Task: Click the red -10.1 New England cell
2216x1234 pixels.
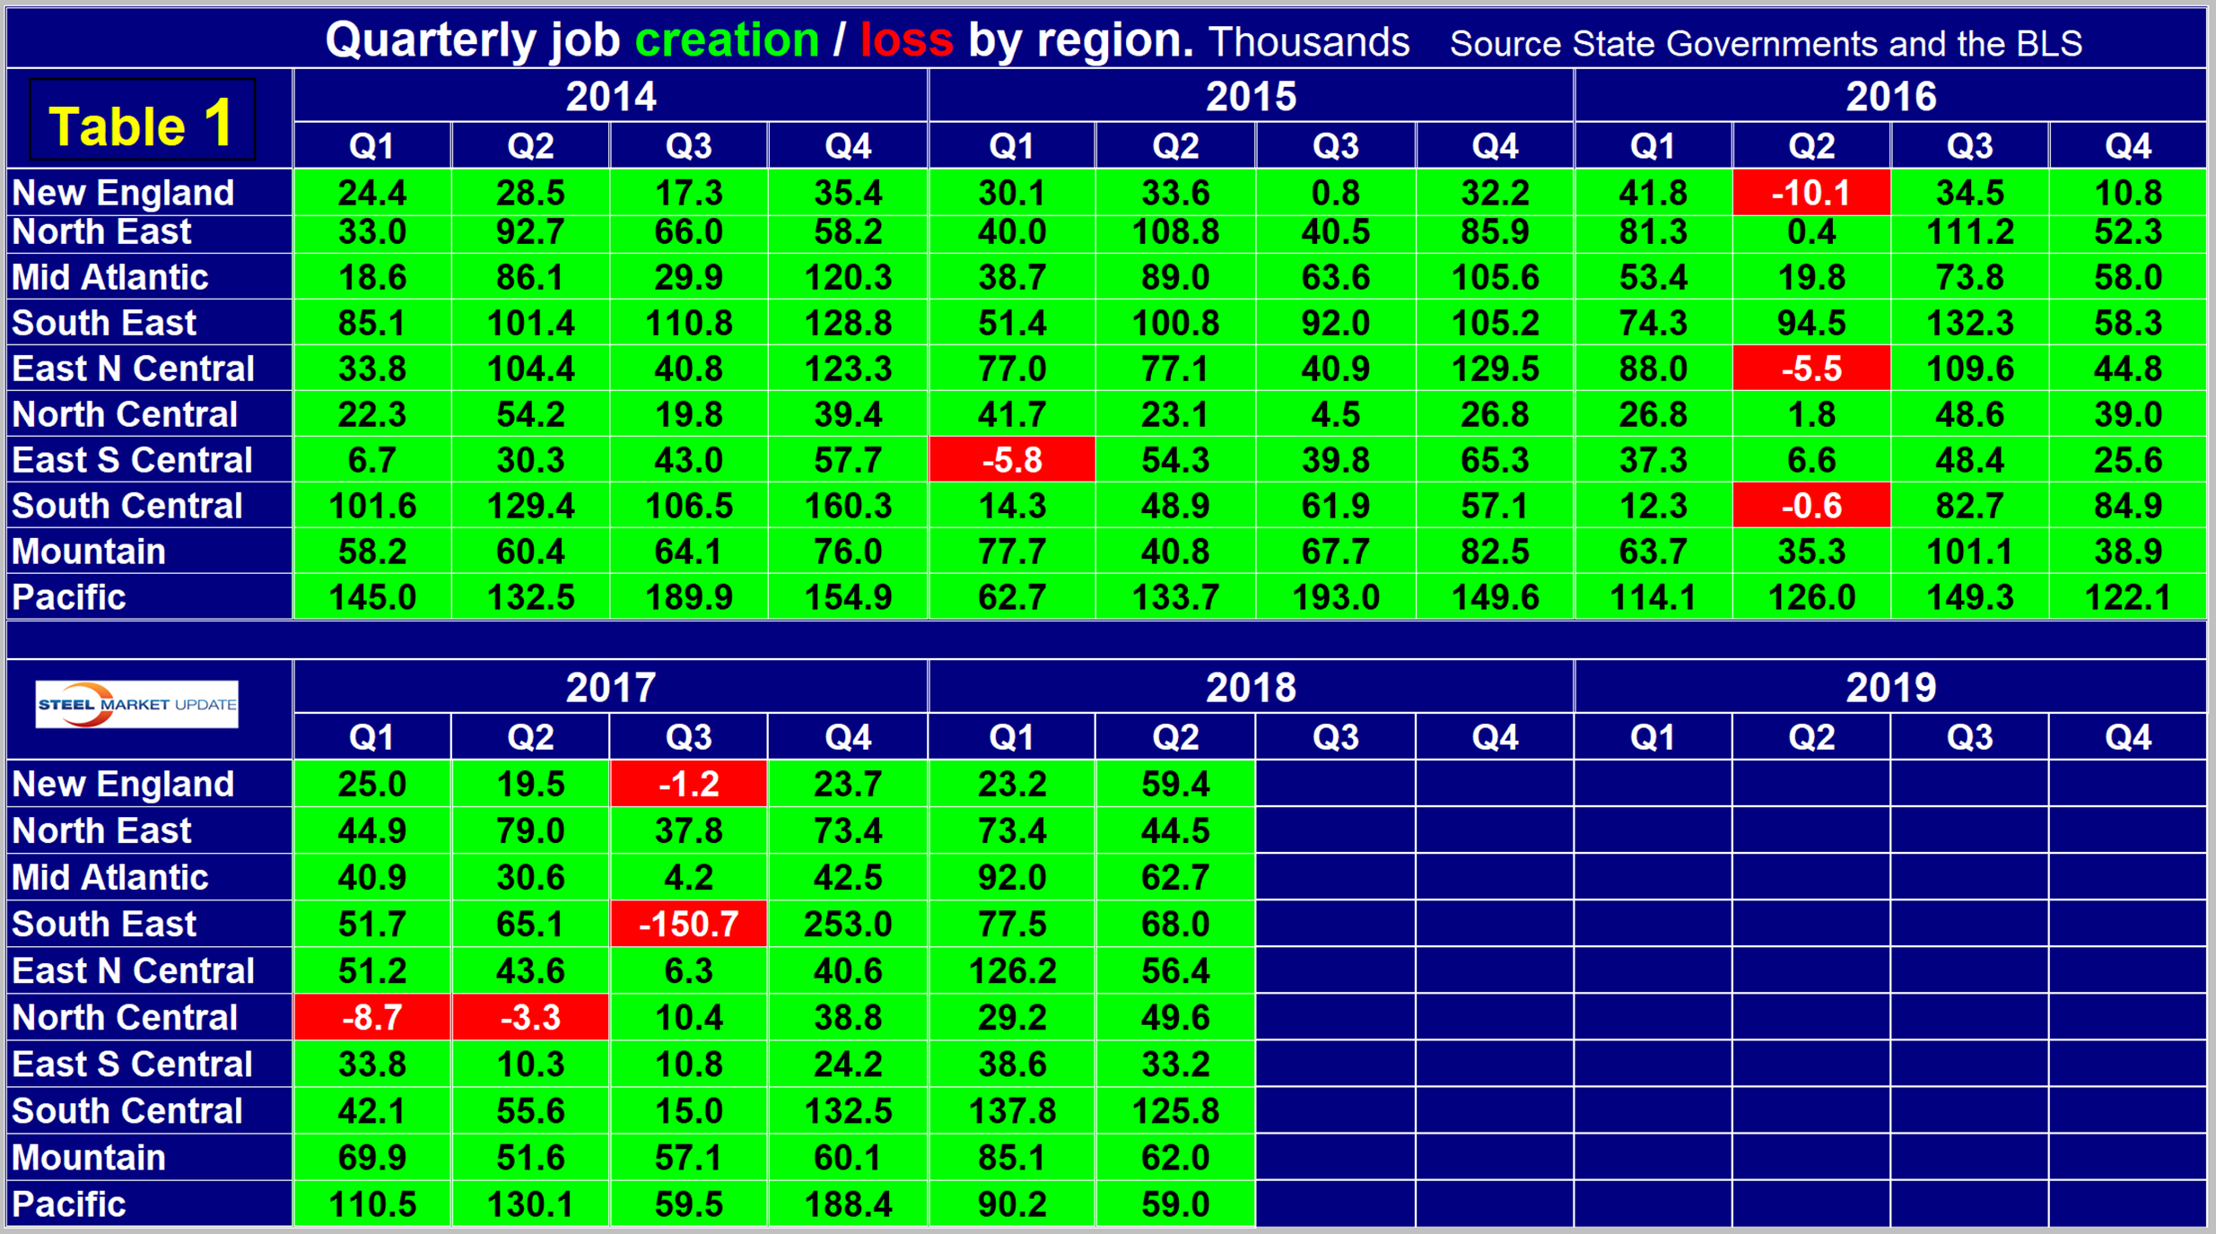Action: coord(1810,192)
